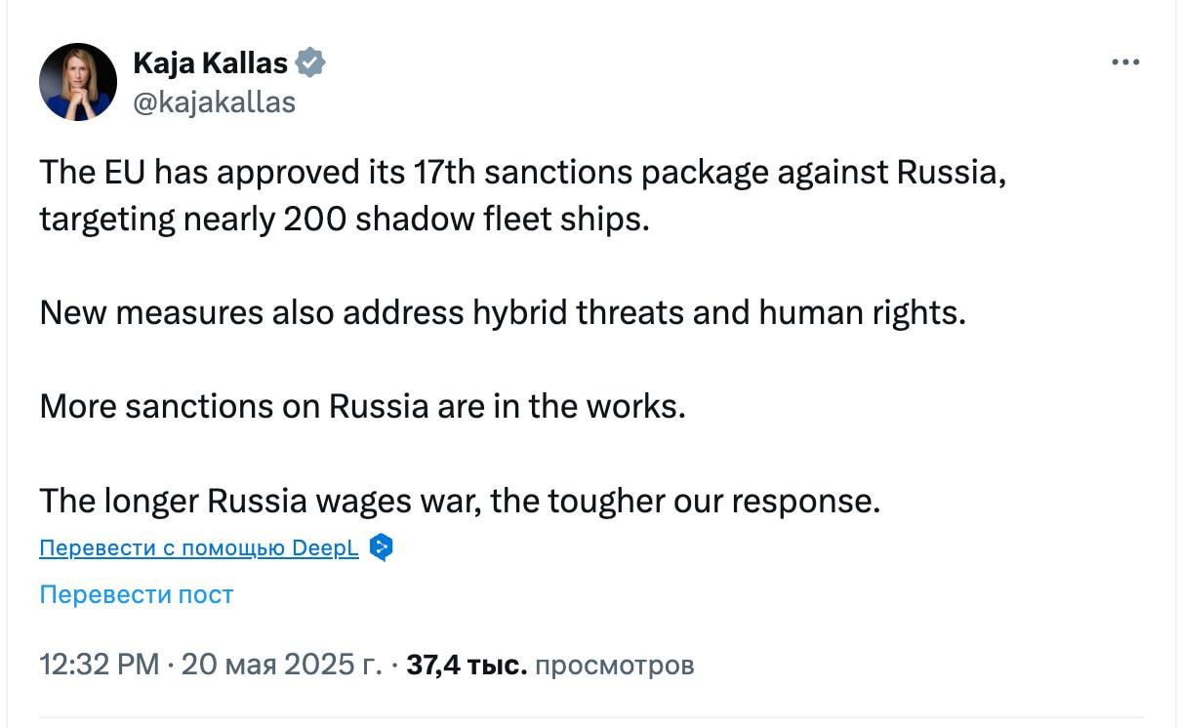Open the @kajakallas handle link

tap(214, 101)
